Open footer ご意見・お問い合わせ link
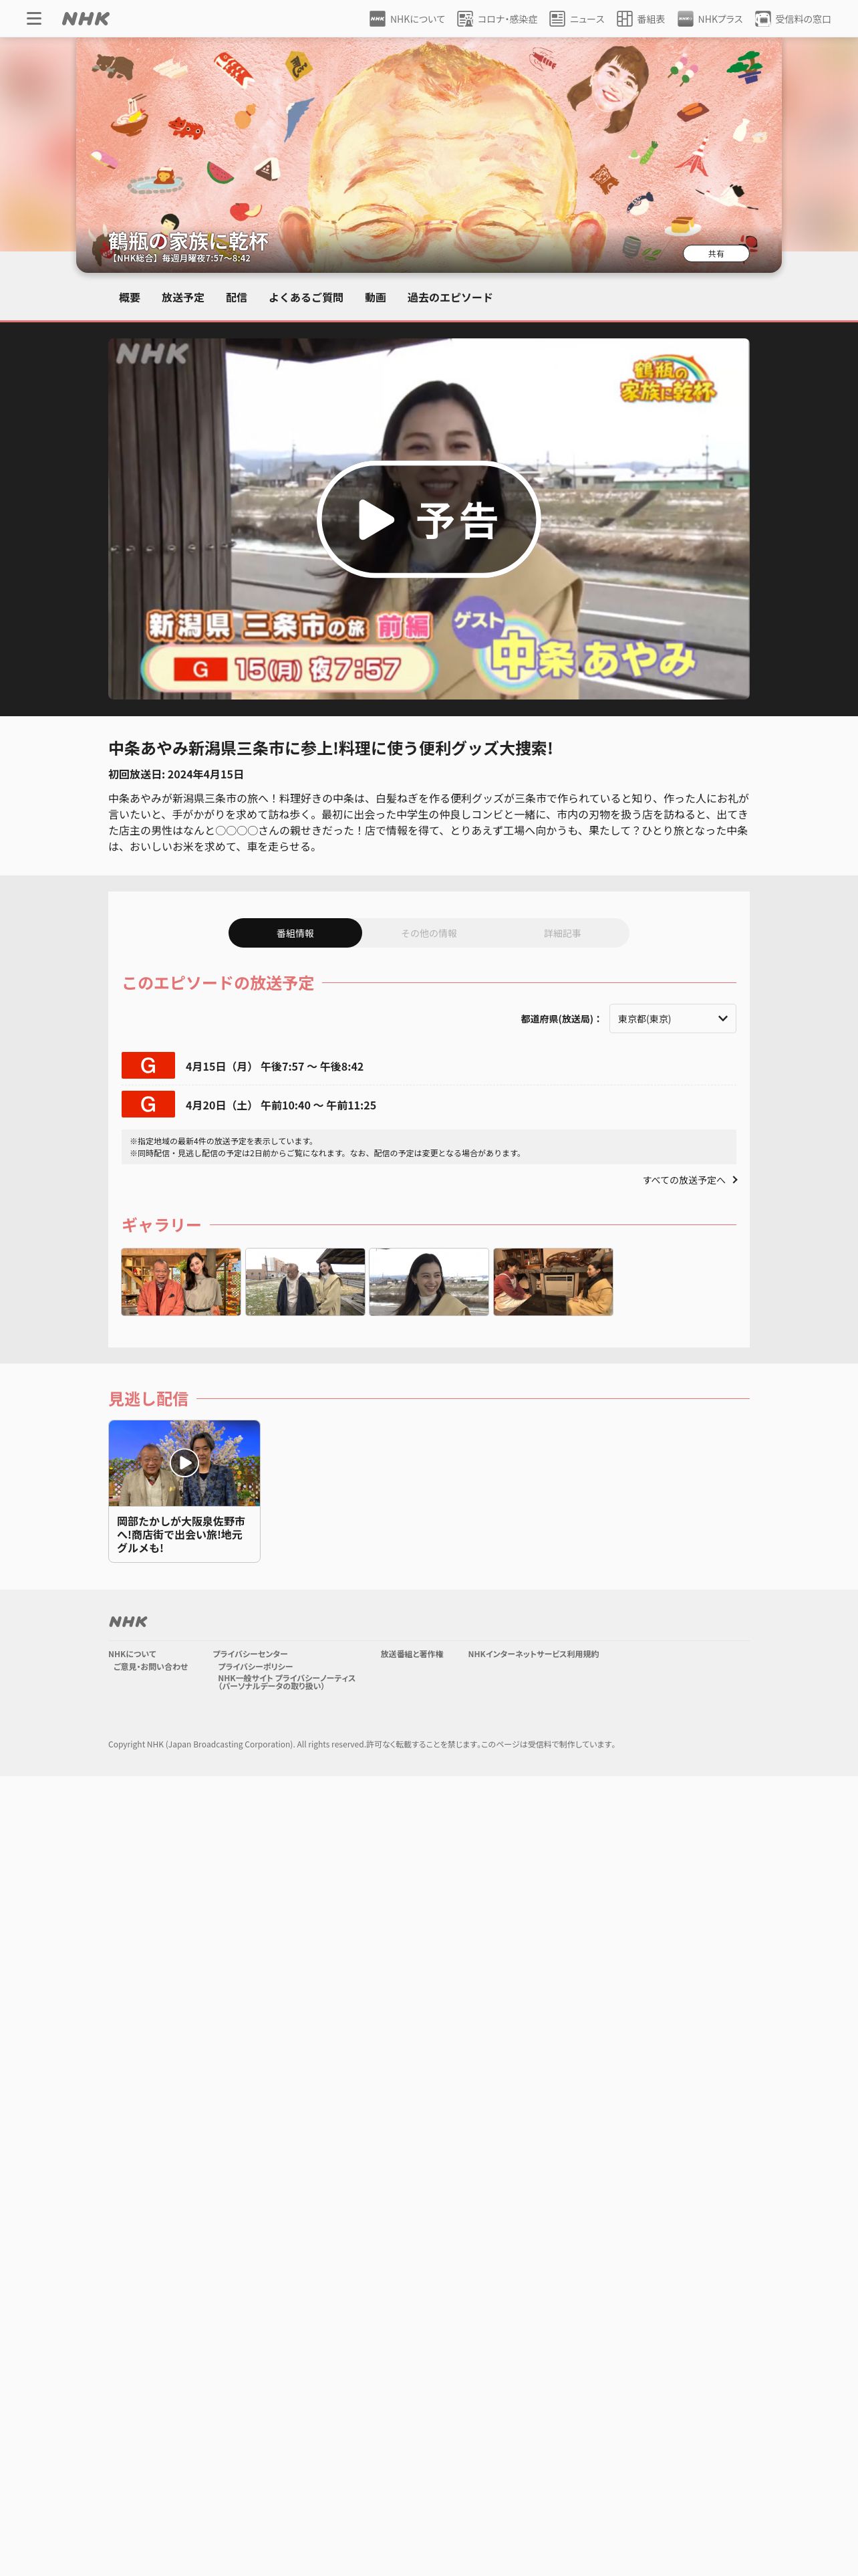Screen dimensions: 858x2576 click(x=150, y=1667)
